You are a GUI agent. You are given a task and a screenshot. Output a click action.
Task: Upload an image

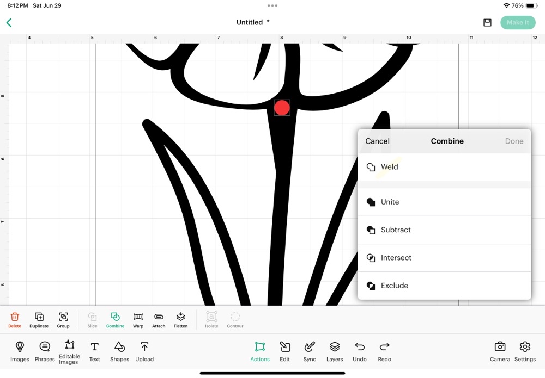144,351
